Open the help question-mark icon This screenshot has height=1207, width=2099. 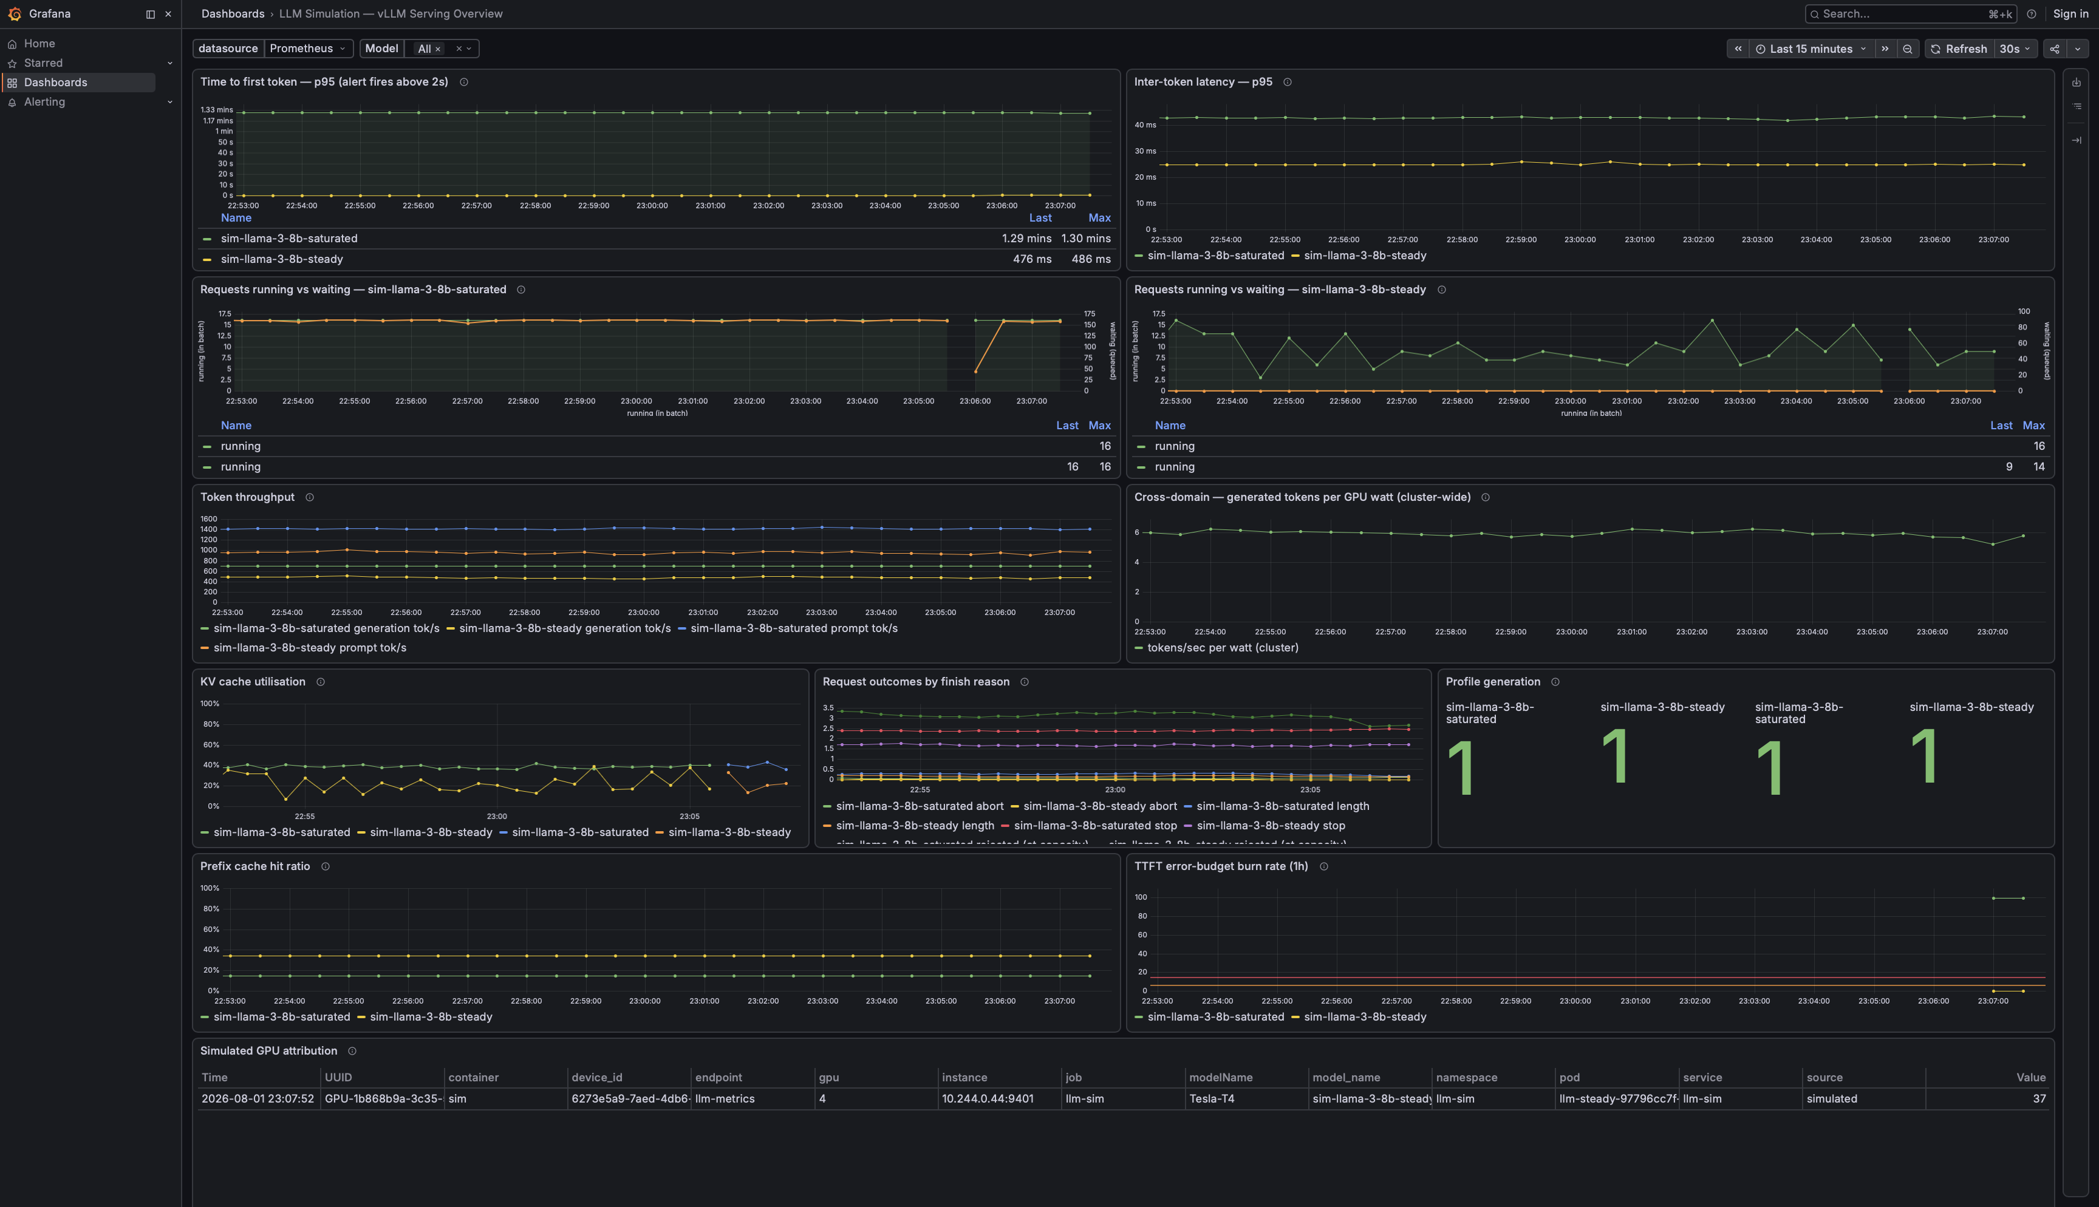point(2031,14)
